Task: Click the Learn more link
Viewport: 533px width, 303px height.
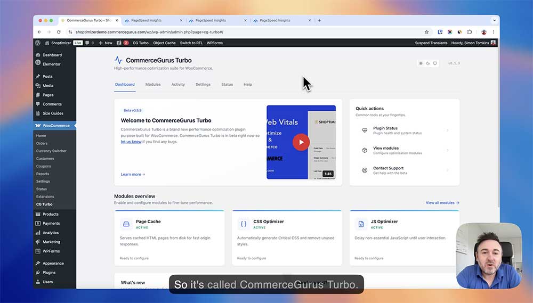Action: coord(133,174)
